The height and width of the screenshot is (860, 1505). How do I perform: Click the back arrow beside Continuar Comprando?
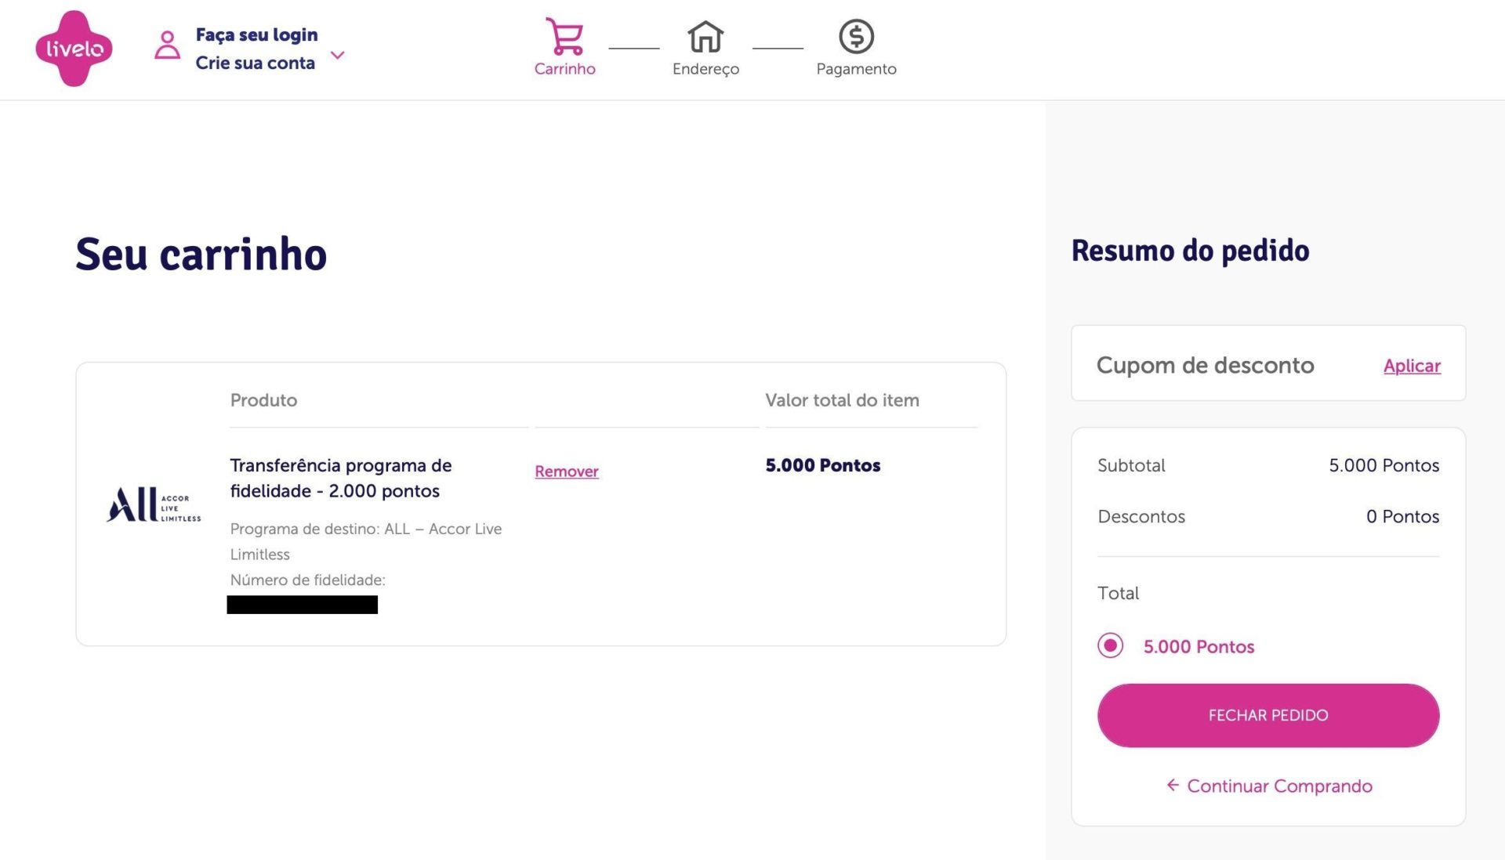point(1173,785)
